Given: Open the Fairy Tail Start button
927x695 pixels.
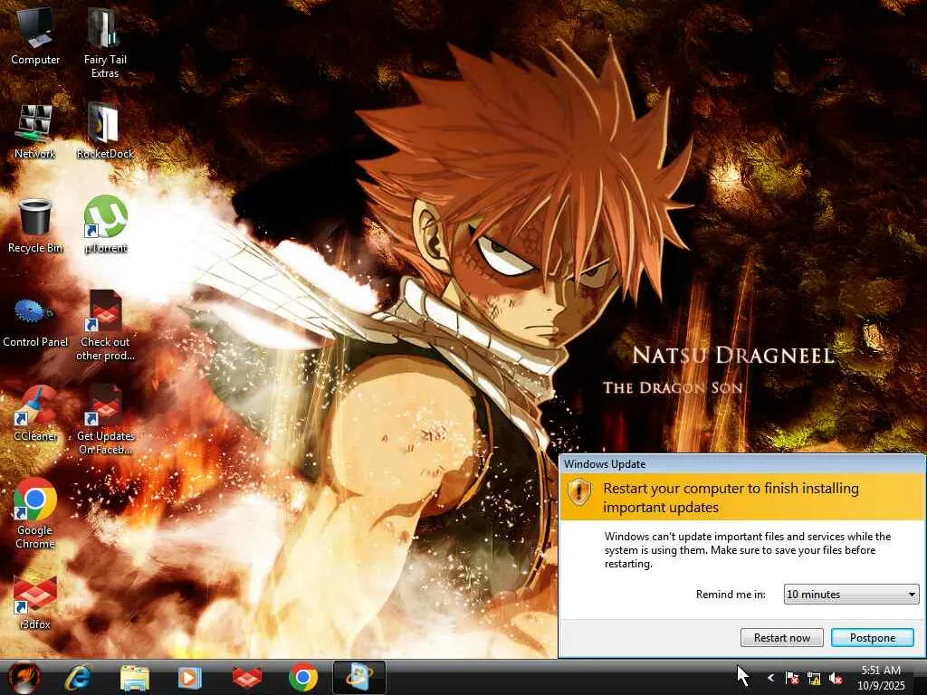Looking at the screenshot, I should tap(24, 677).
